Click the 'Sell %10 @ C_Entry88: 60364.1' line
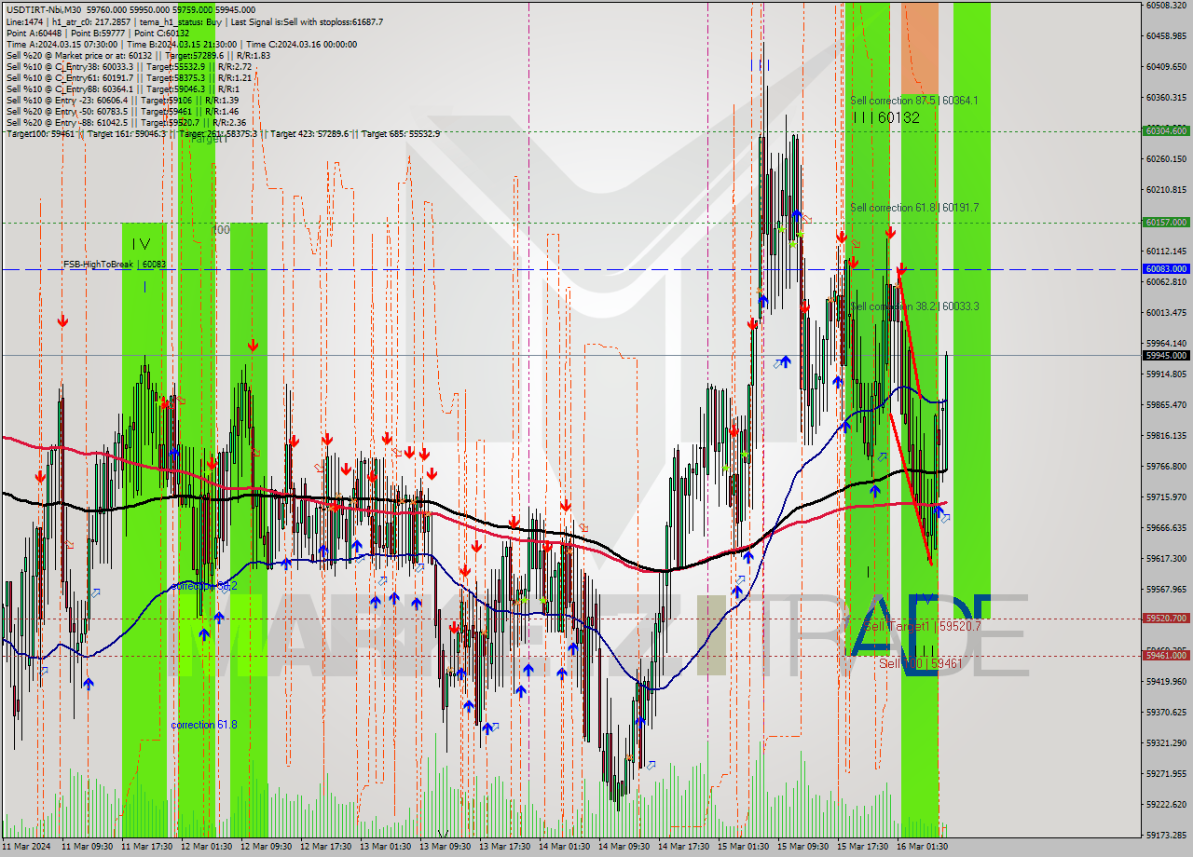 [x=123, y=88]
